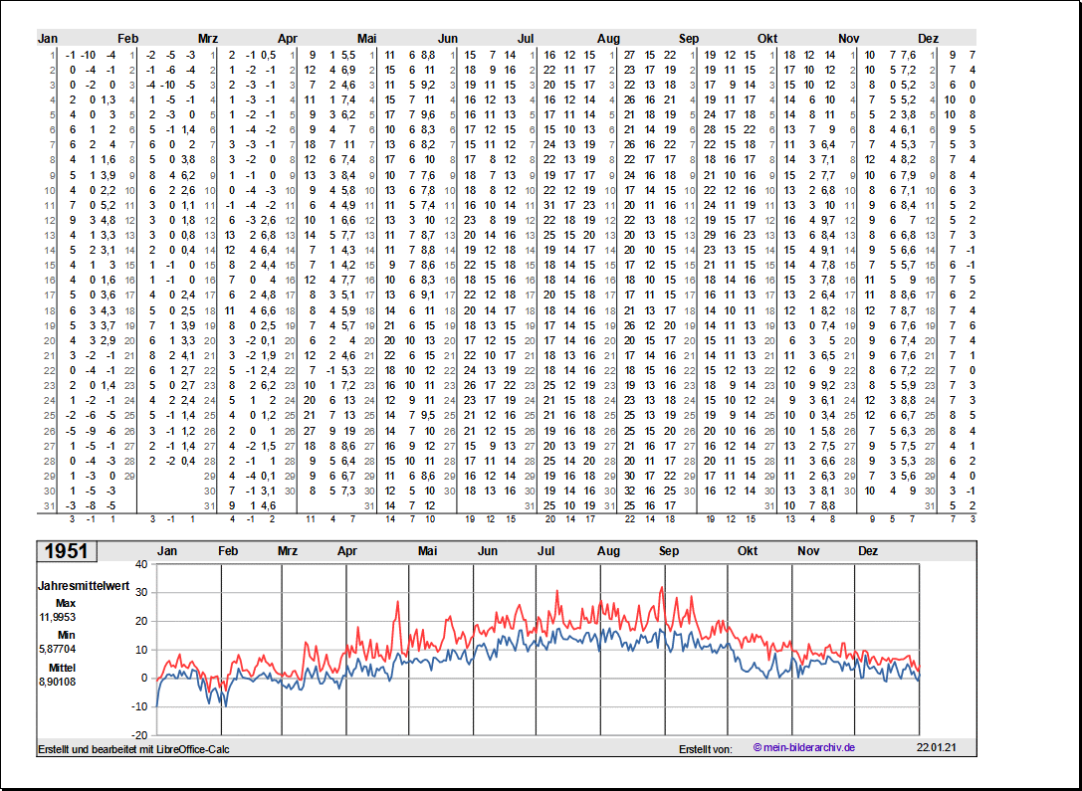Click the Erstellt von: label

(706, 749)
